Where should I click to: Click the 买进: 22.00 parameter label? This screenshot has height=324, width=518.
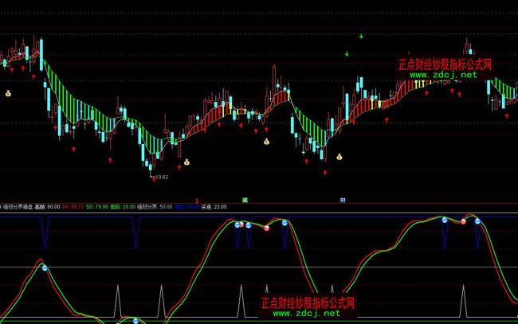coord(214,206)
